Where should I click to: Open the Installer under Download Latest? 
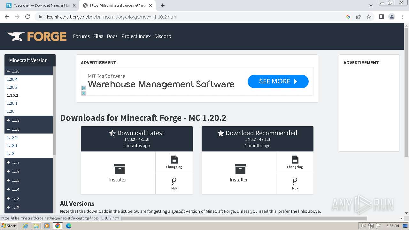pos(118,173)
